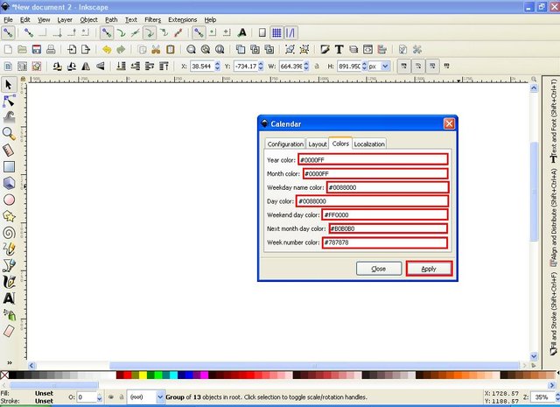560x407 pixels.
Task: Click the opacity O spinner arrows
Action: point(99,397)
